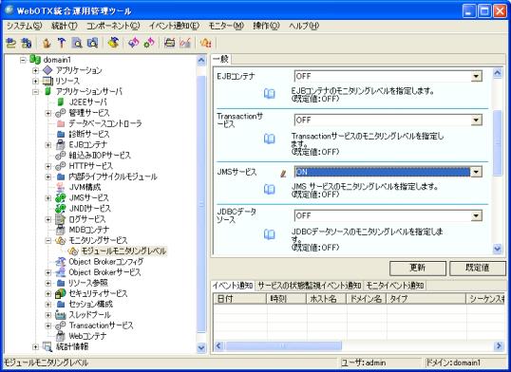Click the graph chart toolbar icon
The height and width of the screenshot is (372, 511).
(185, 43)
